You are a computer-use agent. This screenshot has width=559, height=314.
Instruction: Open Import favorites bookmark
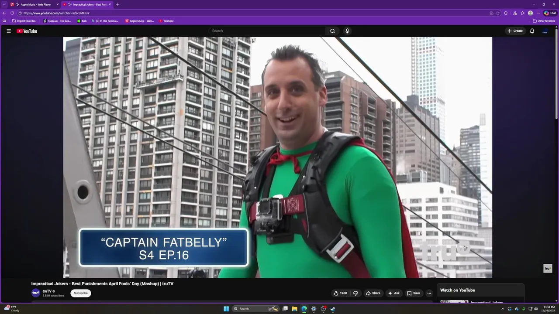click(x=24, y=21)
